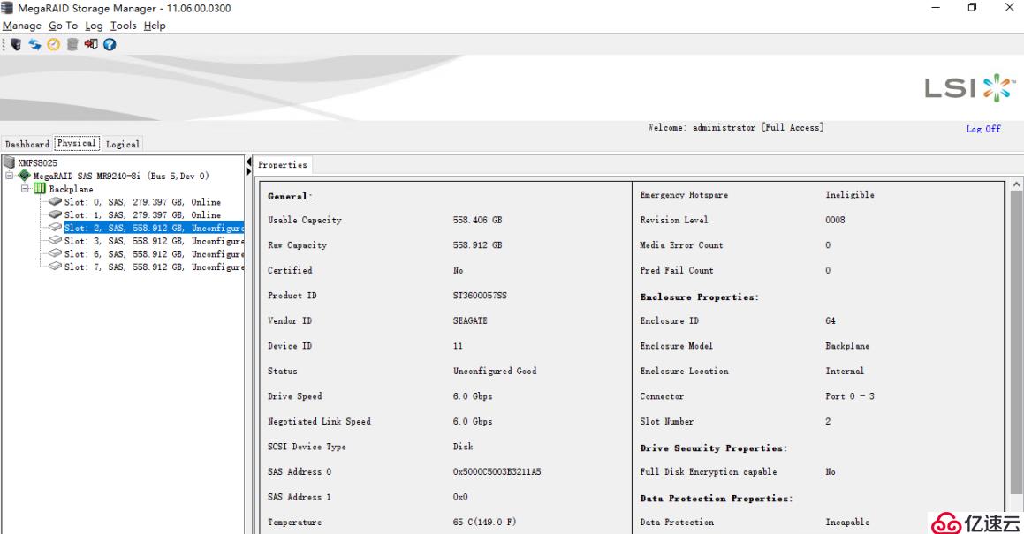Click the MegaRAID app icon in title bar
Screen dimensions: 1024x534
(7, 8)
